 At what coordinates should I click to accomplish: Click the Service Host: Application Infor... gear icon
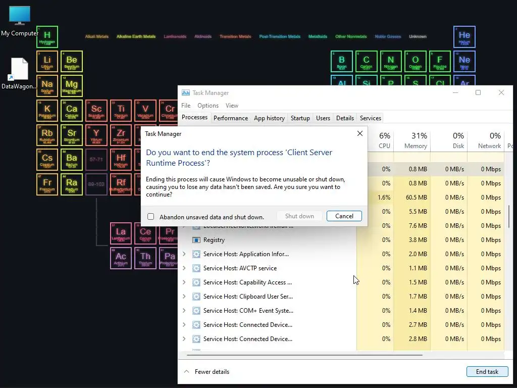[196, 254]
